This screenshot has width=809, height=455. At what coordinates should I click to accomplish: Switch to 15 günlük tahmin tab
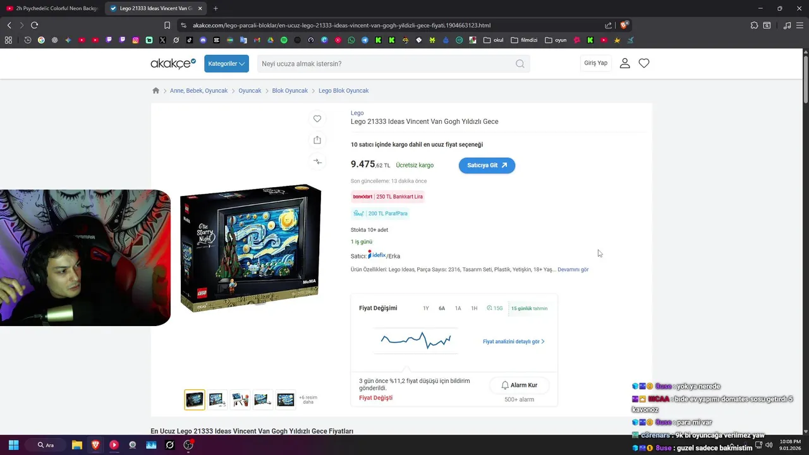529,308
